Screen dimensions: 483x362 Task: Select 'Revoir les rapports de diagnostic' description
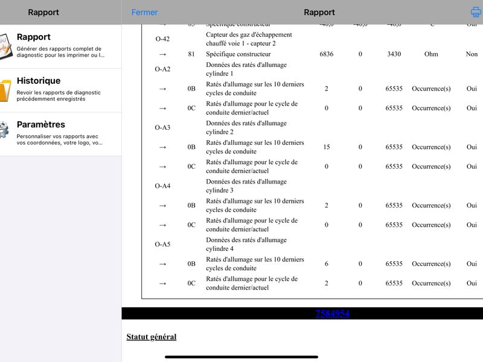[59, 96]
